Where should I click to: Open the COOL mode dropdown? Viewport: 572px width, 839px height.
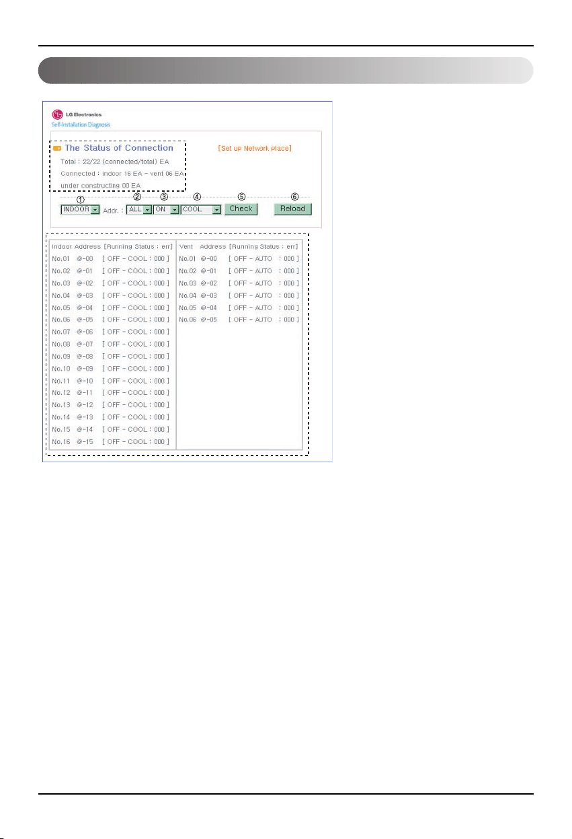(x=201, y=209)
